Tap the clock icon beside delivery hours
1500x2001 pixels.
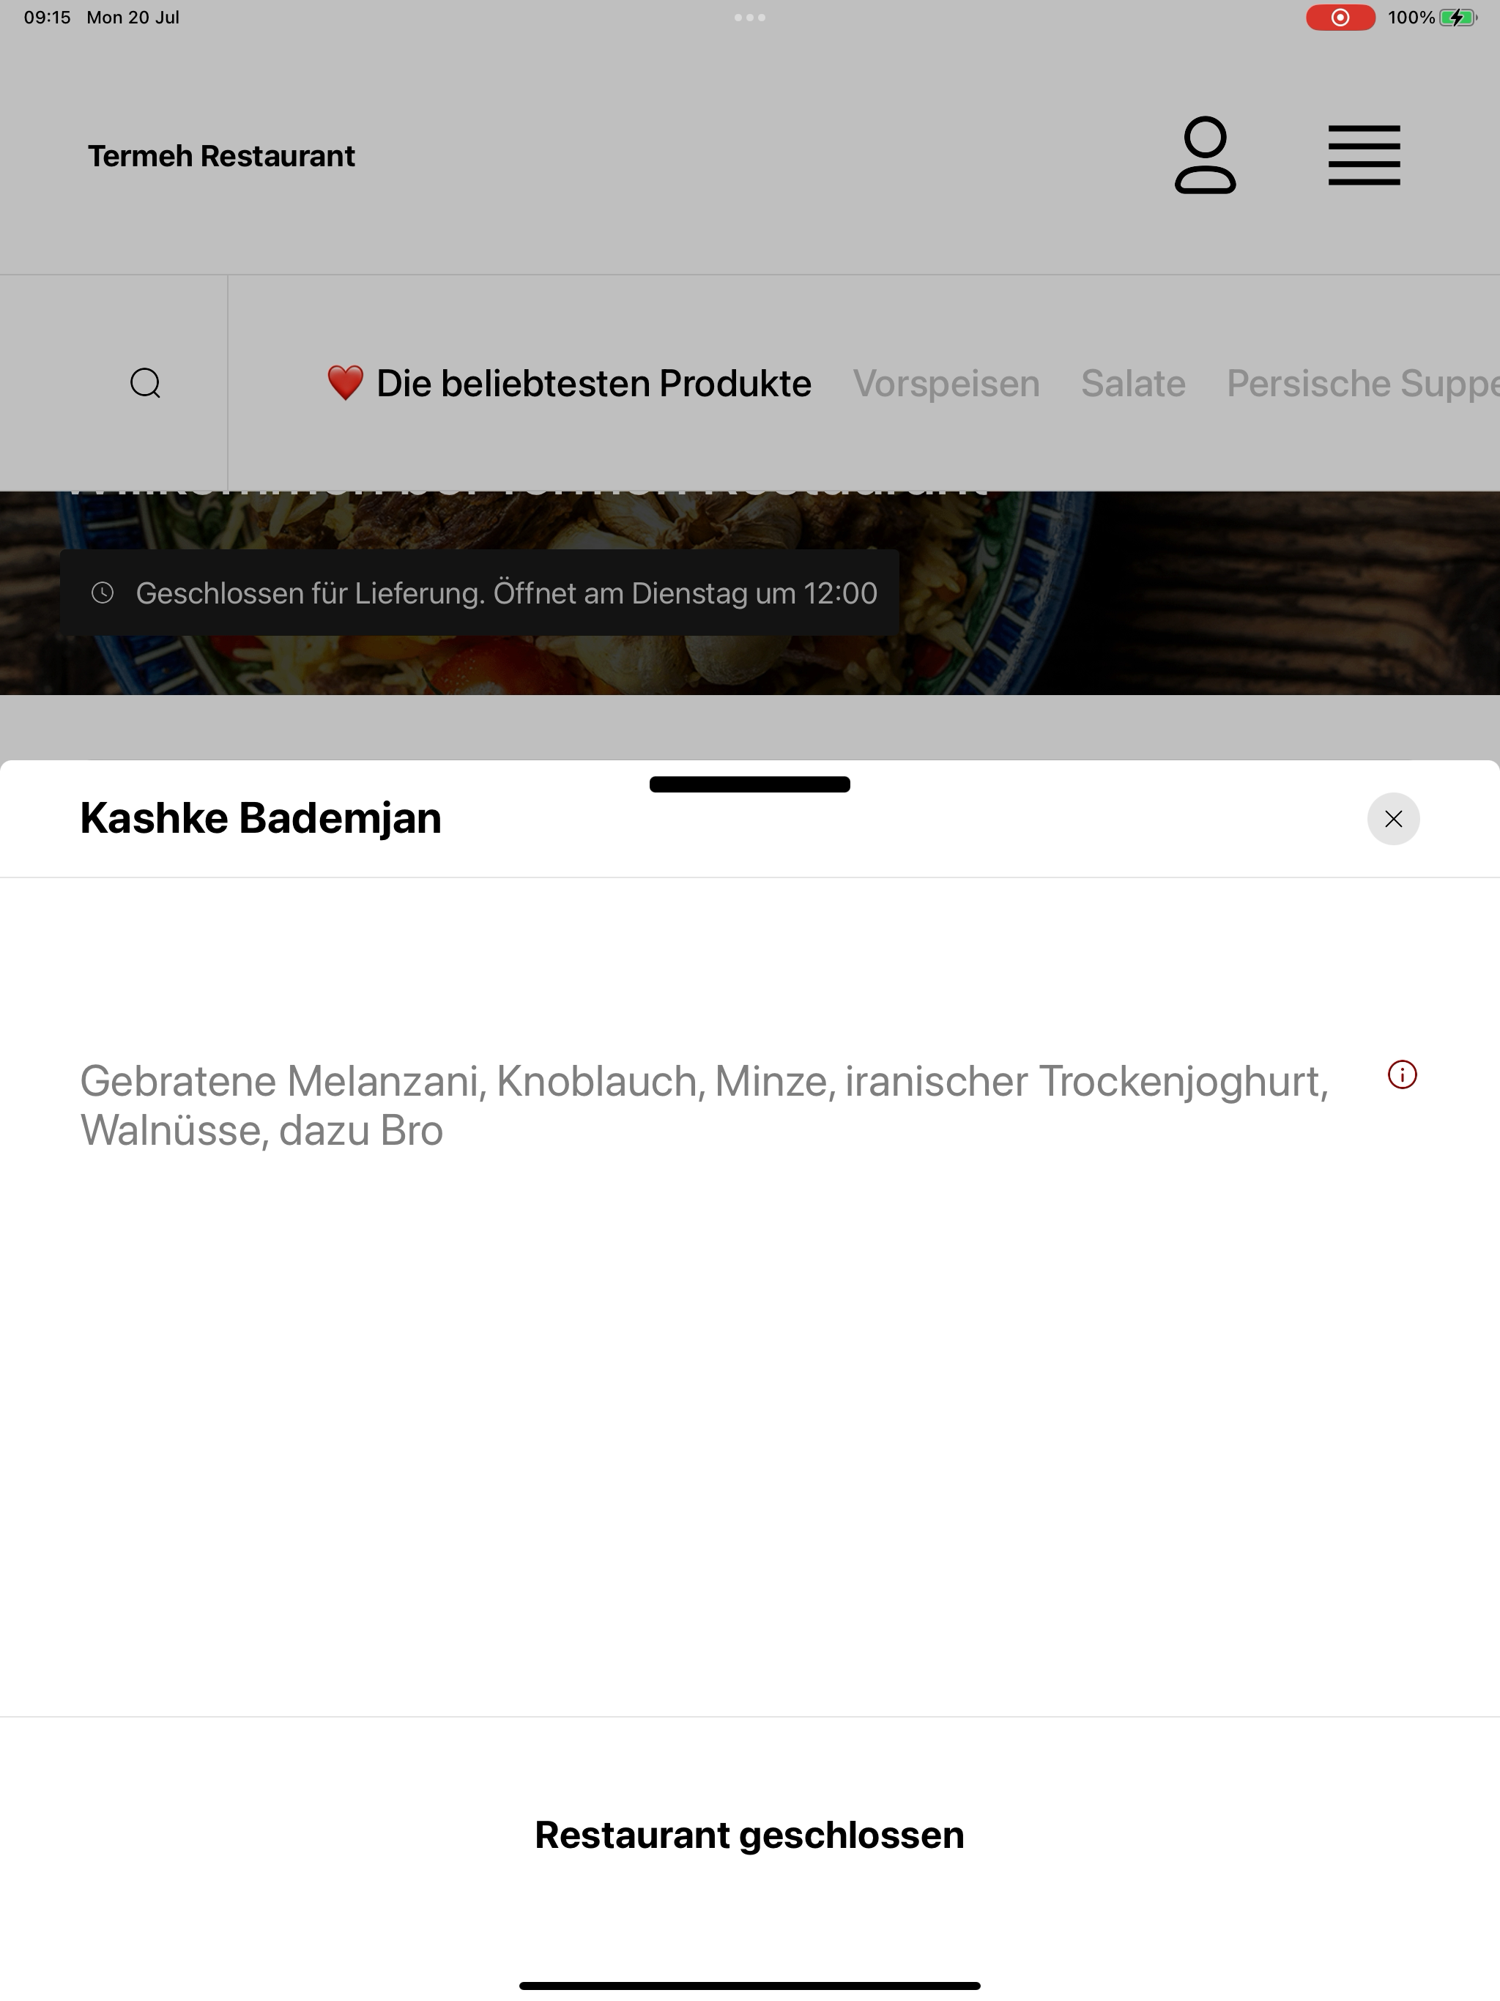pos(103,593)
